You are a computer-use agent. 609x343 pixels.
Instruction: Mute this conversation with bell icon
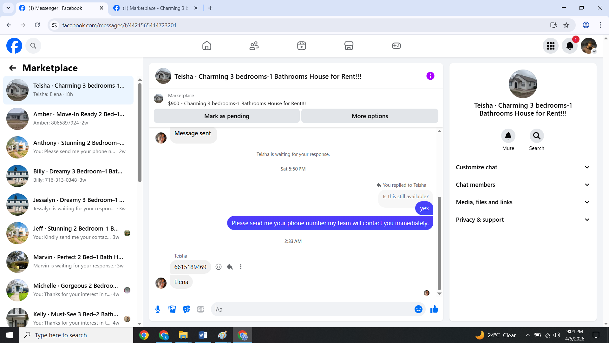pos(508,136)
